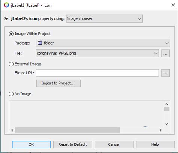This screenshot has width=178, height=153.
Task: Click the NetBeans icon in title bar
Action: click(x=6, y=5)
